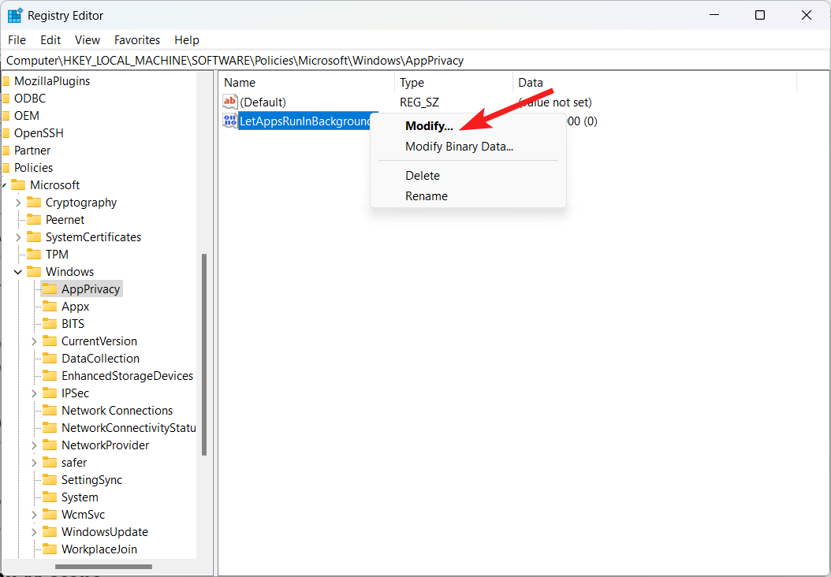Image resolution: width=831 pixels, height=577 pixels.
Task: Open the Help menu
Action: (187, 40)
